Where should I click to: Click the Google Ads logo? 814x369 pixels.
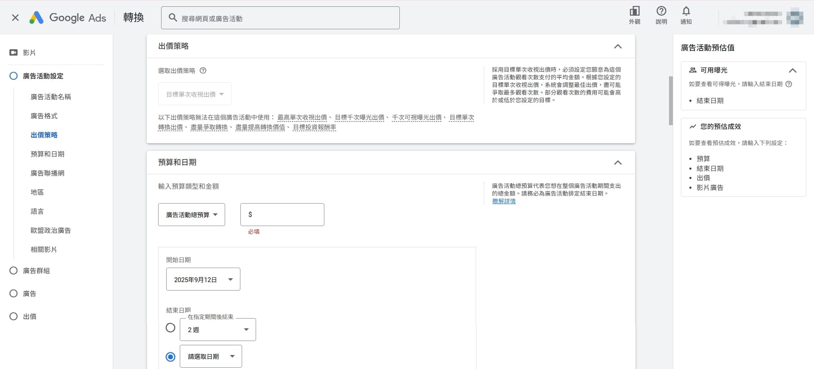(x=68, y=18)
